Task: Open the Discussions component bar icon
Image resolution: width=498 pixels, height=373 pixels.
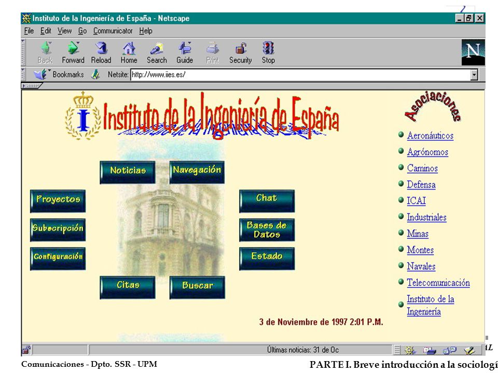Action: 450,350
